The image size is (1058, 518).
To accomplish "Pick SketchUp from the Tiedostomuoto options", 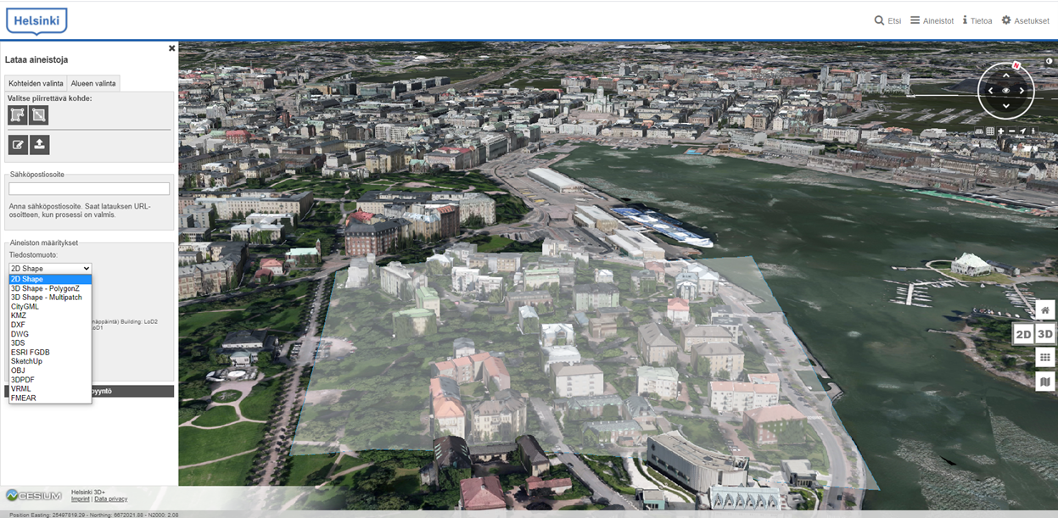I will coord(26,361).
